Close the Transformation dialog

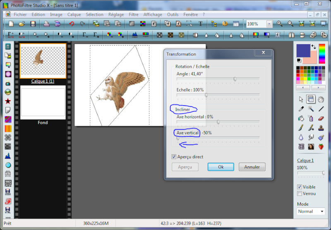pos(263,53)
